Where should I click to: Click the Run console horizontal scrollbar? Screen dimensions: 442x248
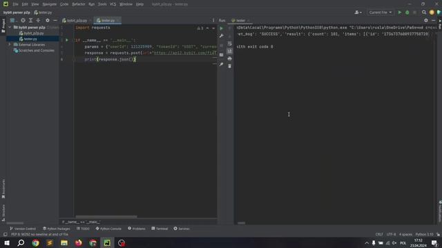point(241,223)
